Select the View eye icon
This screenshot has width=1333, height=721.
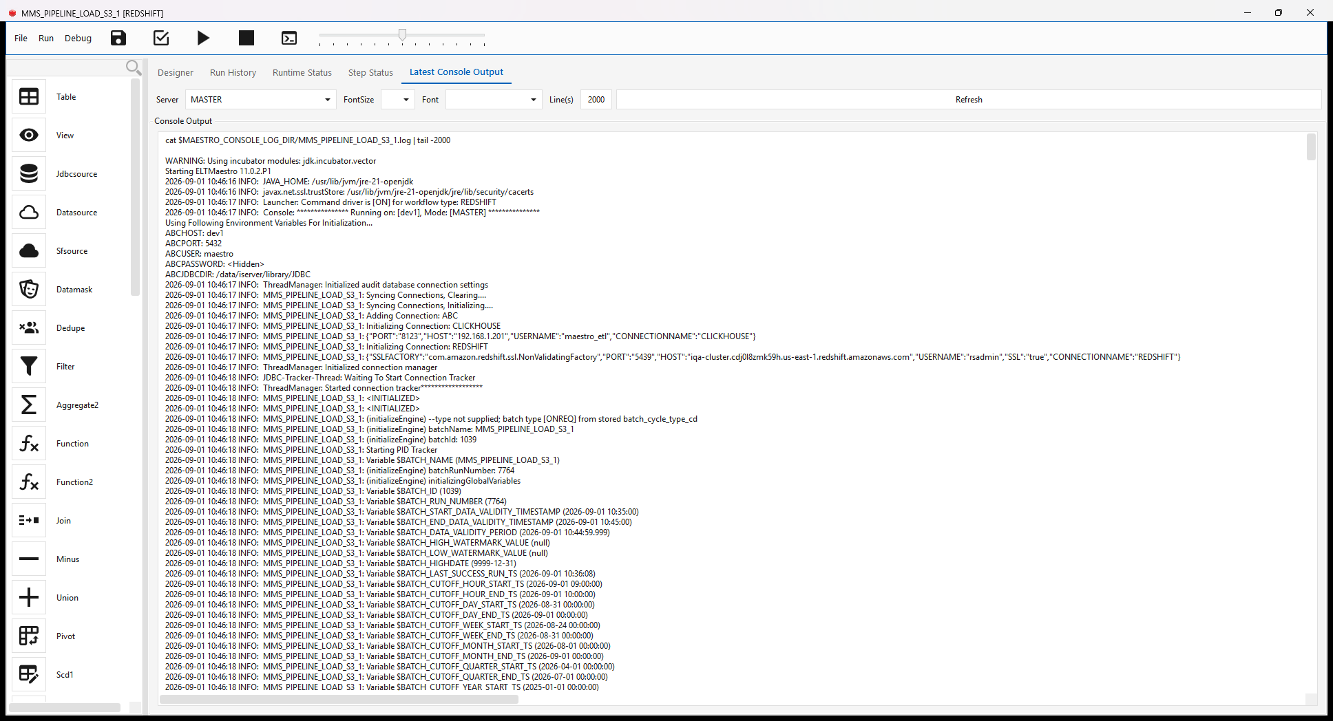pyautogui.click(x=29, y=136)
